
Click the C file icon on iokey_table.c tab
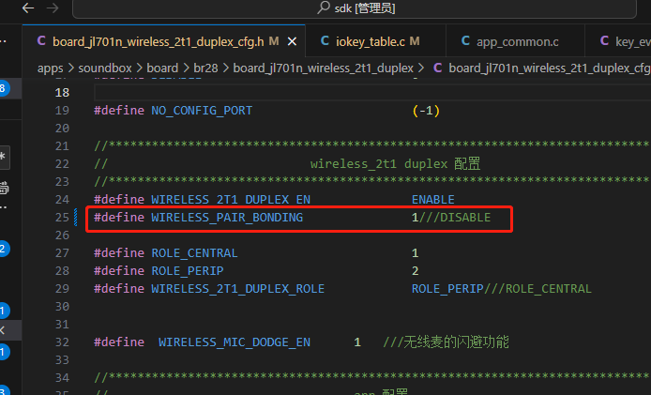click(325, 40)
